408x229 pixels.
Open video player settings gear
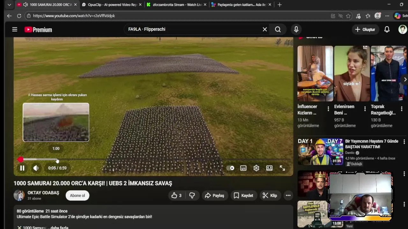coord(256,168)
